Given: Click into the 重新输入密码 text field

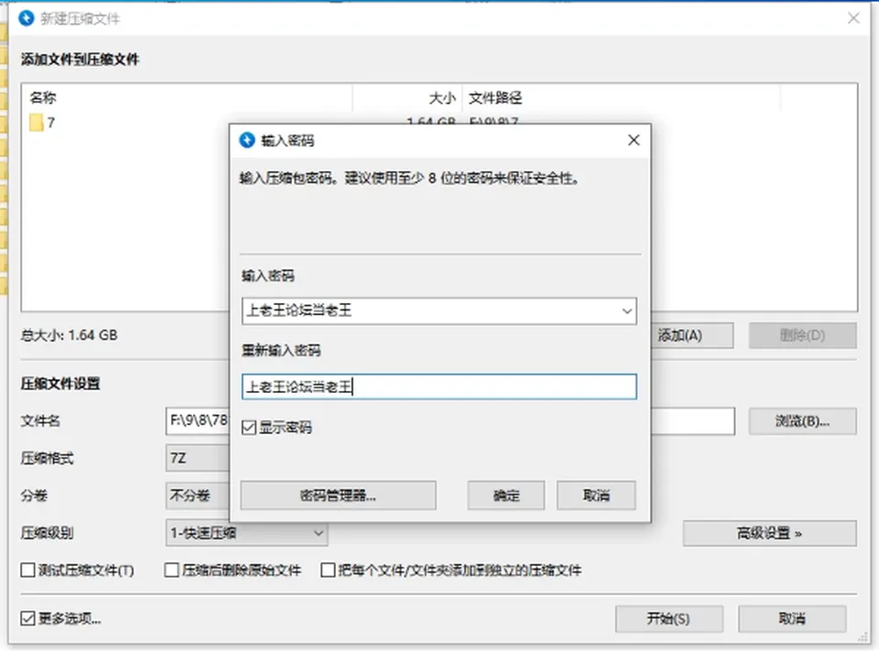Looking at the screenshot, I should pos(439,386).
